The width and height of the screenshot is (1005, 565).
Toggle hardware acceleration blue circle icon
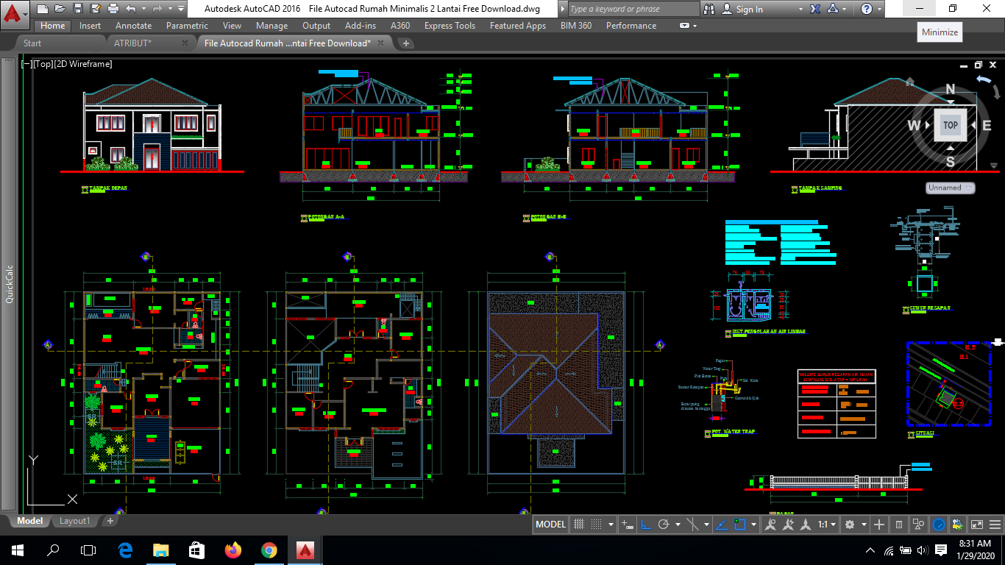[938, 525]
